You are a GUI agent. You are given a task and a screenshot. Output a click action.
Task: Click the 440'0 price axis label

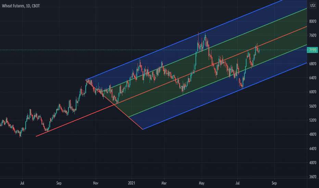click(x=313, y=149)
